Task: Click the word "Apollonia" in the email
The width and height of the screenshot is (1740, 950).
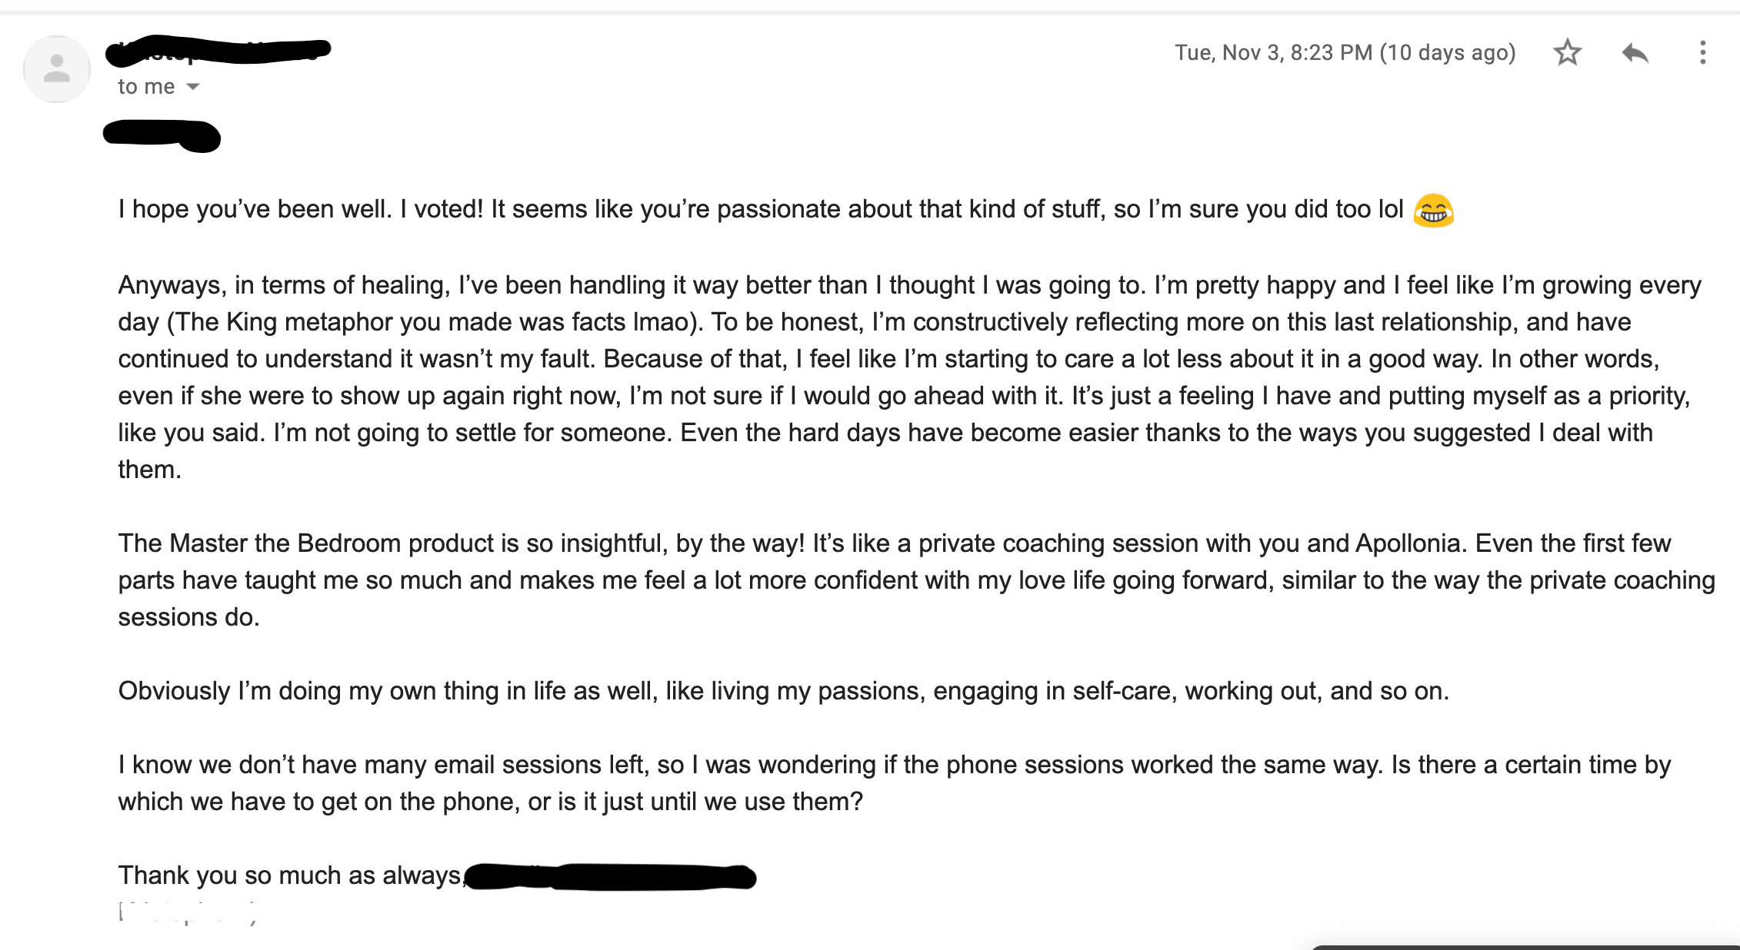Action: 1408,543
